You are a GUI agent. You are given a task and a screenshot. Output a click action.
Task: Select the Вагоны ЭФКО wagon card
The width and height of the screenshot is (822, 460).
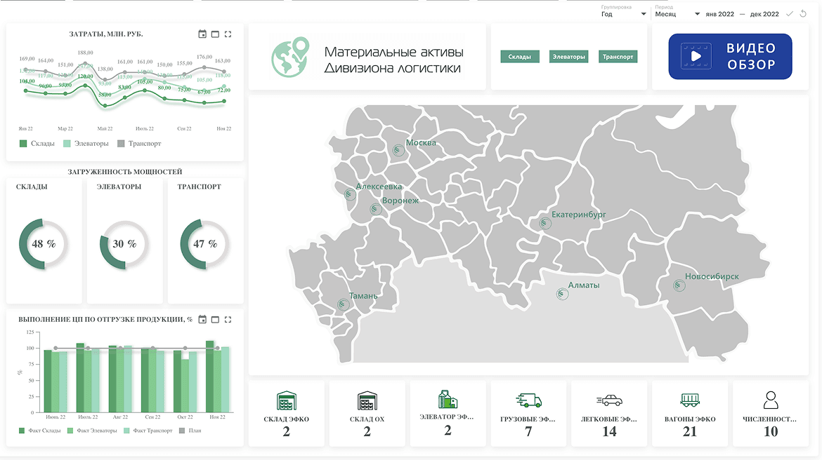coord(690,414)
